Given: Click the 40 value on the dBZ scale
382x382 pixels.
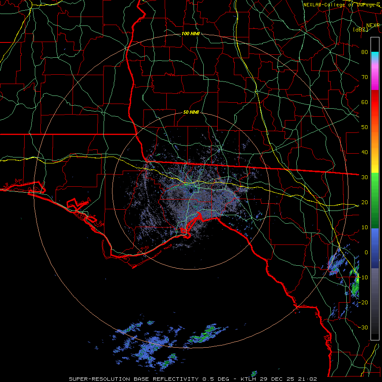Looking at the screenshot, I should pyautogui.click(x=365, y=152).
